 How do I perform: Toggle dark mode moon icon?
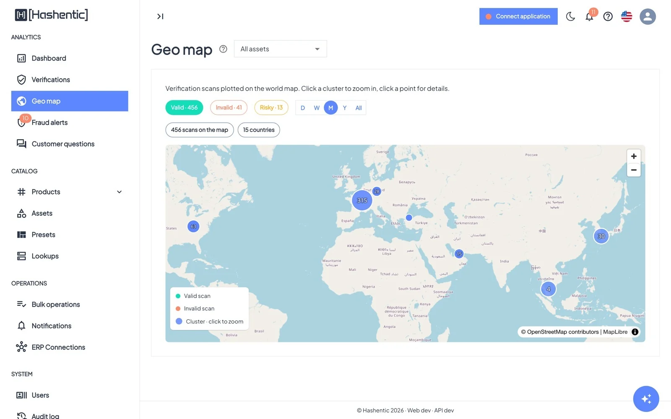click(570, 16)
